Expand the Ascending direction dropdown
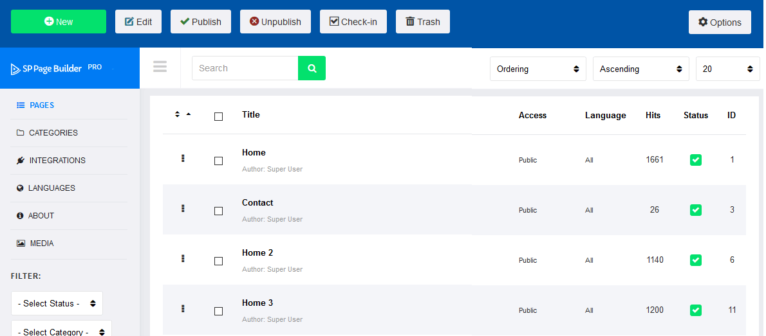This screenshot has height=336, width=766. coord(640,69)
